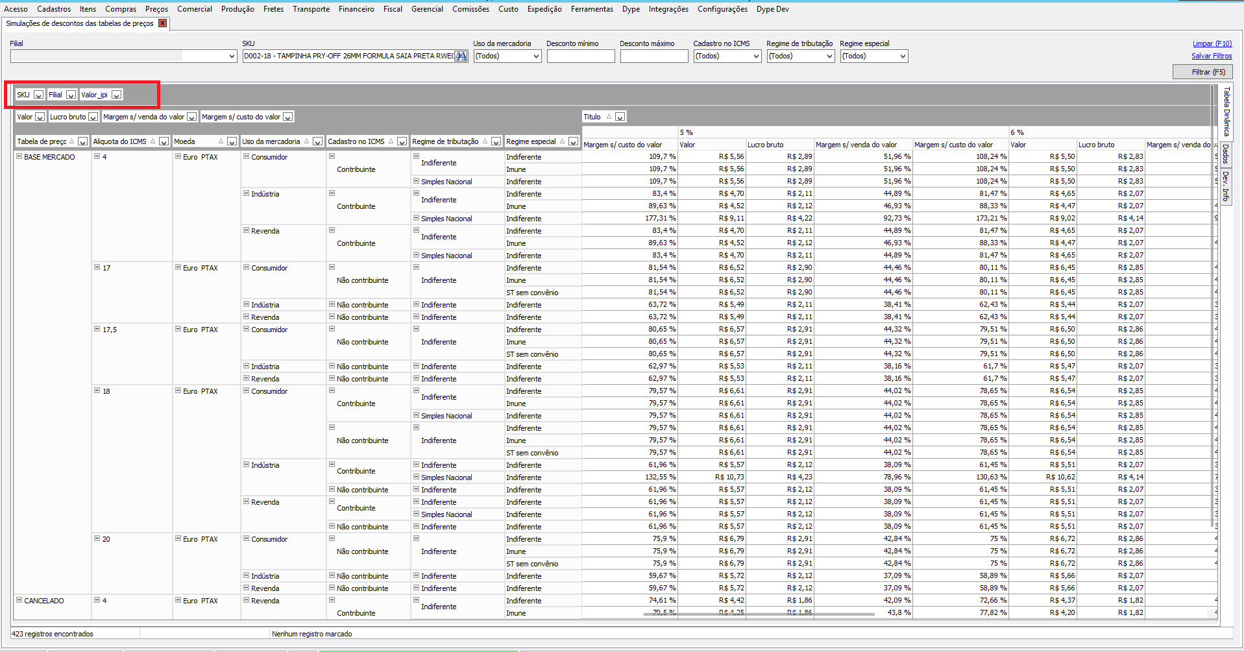Select the 5 % discount column header
This screenshot has width=1244, height=652.
843,132
